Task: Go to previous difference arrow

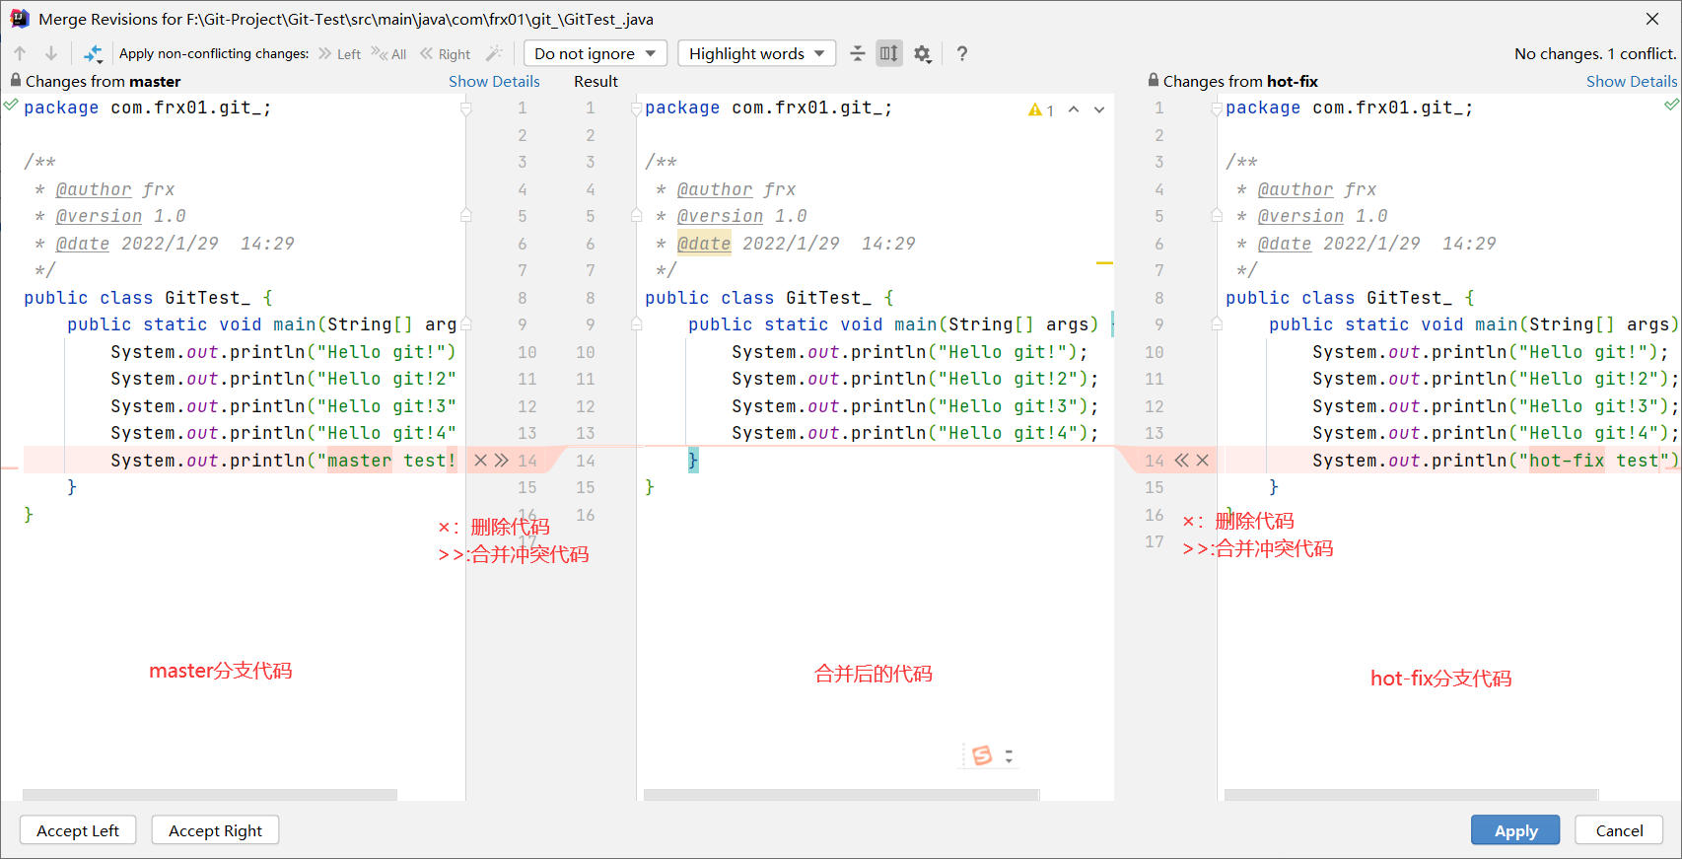Action: (x=20, y=53)
